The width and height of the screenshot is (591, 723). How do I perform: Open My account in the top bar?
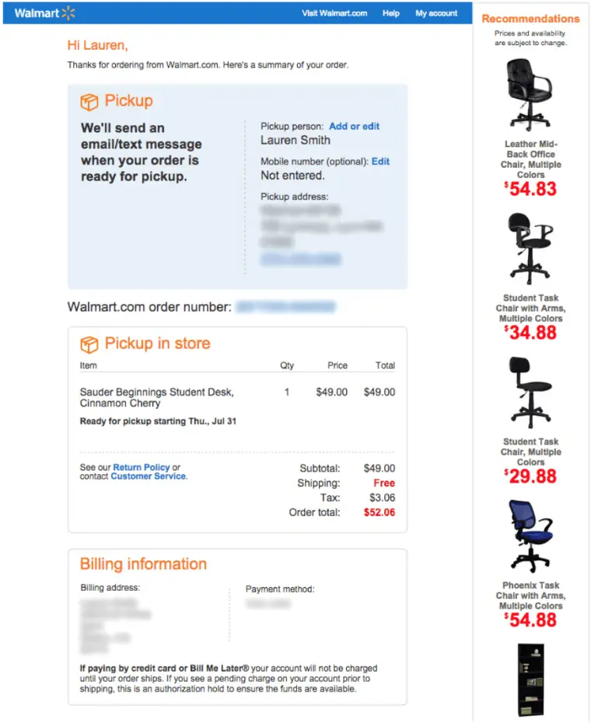click(x=436, y=13)
